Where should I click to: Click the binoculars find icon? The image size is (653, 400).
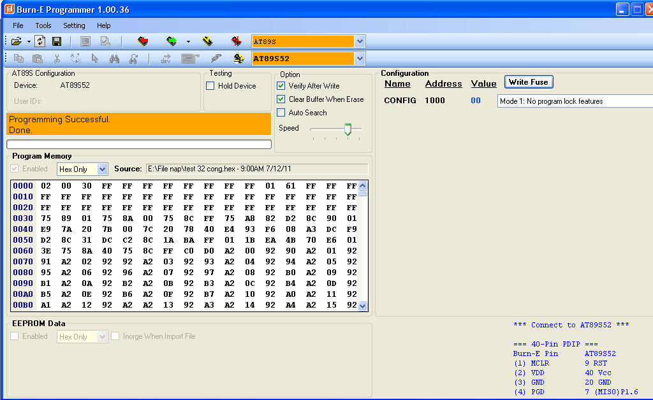[115, 59]
